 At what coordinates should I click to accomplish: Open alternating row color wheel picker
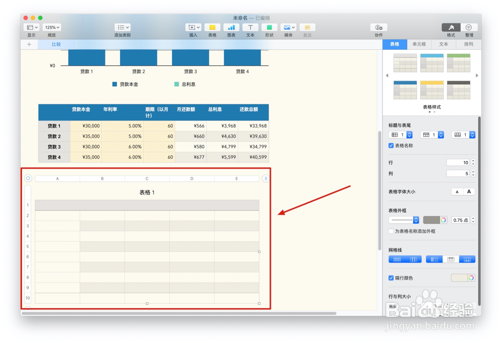471,278
